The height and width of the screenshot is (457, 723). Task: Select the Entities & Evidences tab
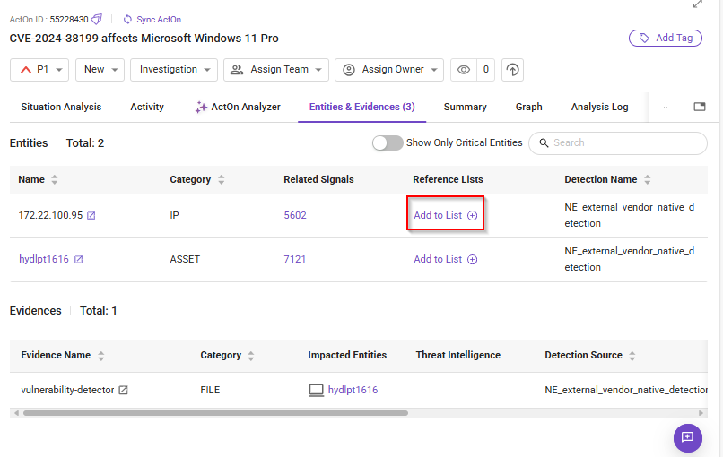pyautogui.click(x=362, y=107)
